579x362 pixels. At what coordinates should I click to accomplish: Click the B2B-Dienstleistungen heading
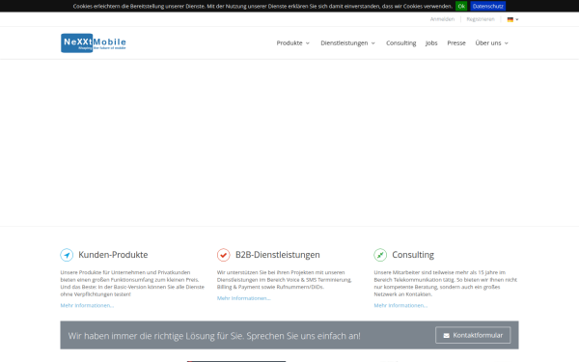pyautogui.click(x=278, y=255)
